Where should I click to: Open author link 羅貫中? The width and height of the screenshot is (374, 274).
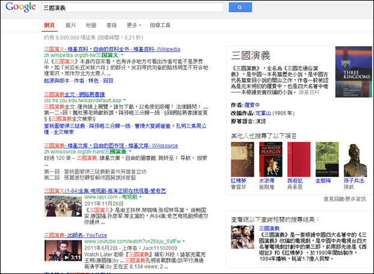click(x=252, y=105)
